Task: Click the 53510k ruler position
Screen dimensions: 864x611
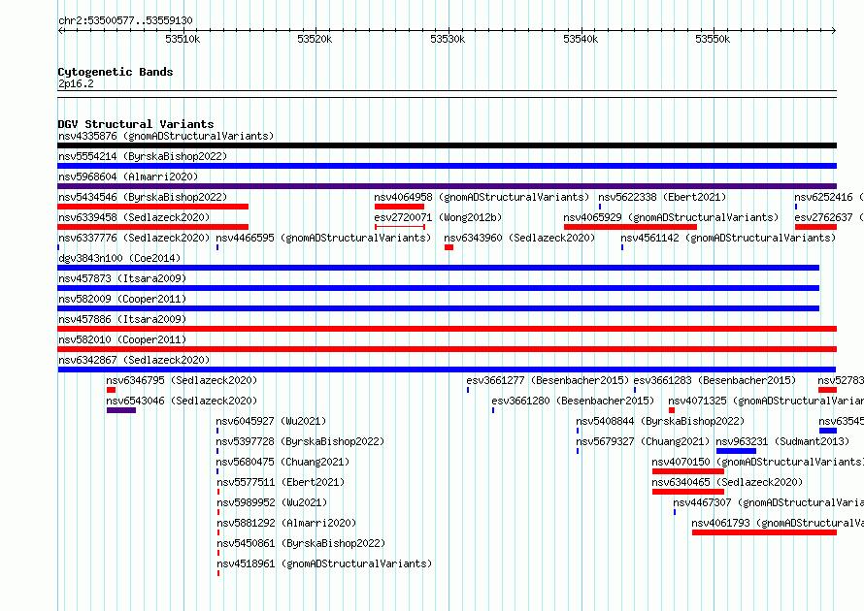Action: (183, 39)
